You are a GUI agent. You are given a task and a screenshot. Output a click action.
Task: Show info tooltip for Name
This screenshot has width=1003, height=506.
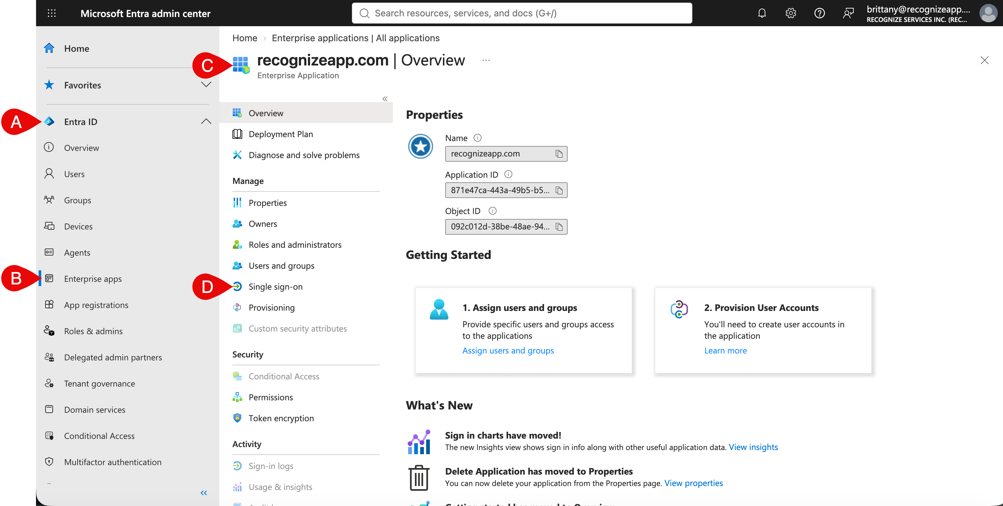tap(477, 138)
